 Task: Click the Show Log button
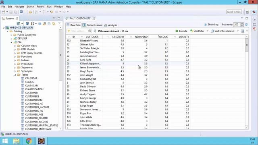coord(211,25)
